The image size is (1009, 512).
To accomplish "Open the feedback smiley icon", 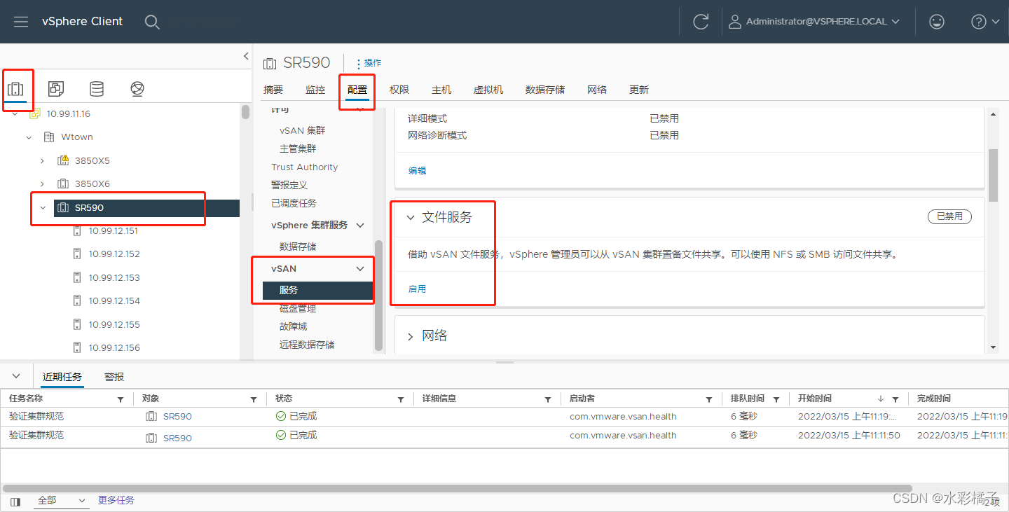I will click(936, 22).
